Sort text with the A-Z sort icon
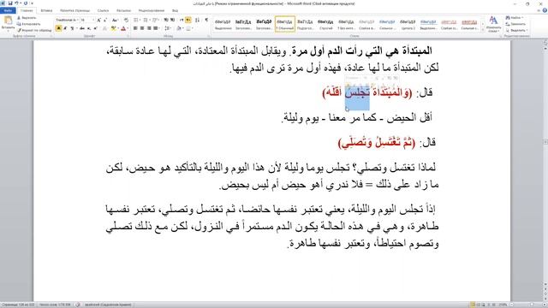 (x=198, y=21)
